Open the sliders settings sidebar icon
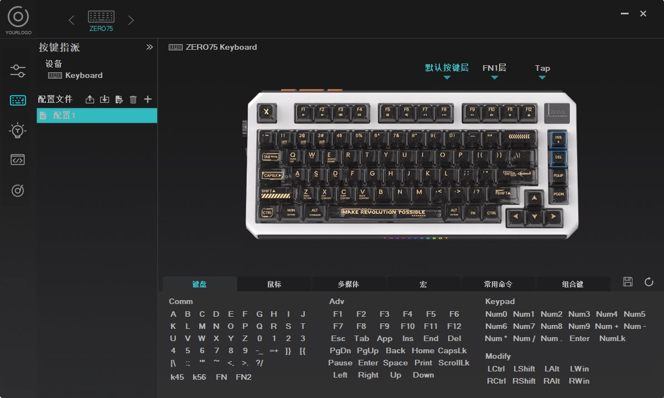Screen dimensions: 664x398 point(18,71)
